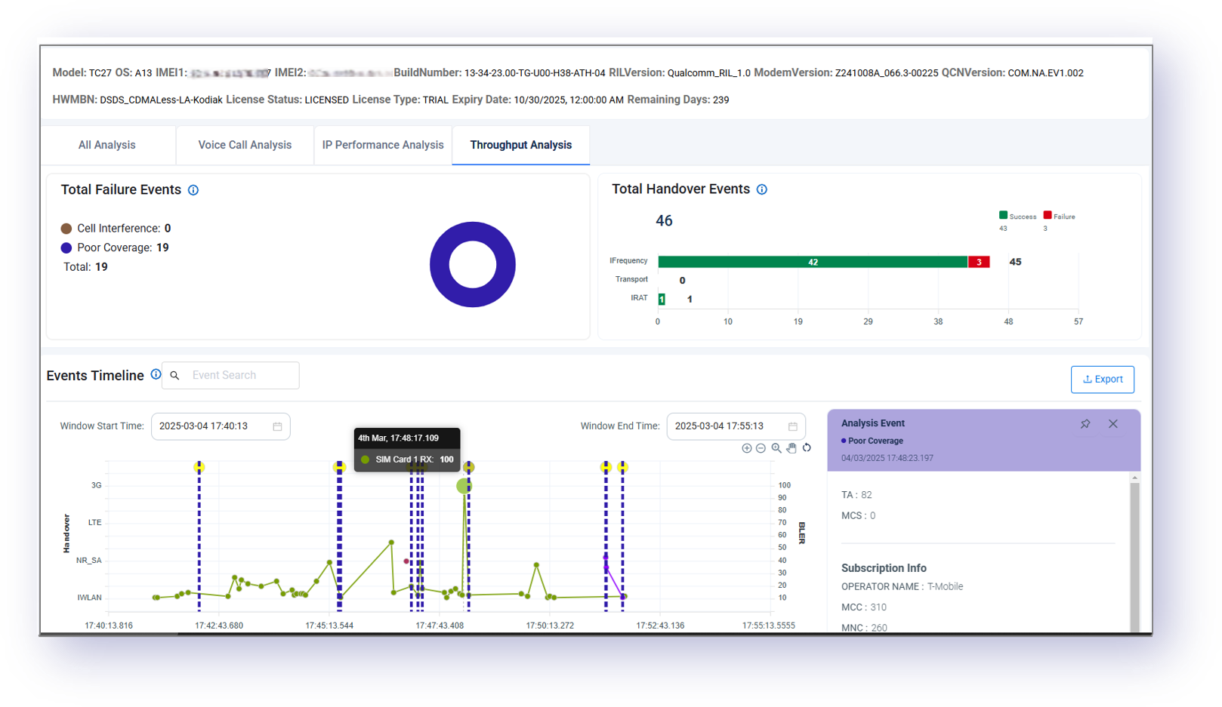Viewport: 1222px width, 707px height.
Task: Pin the Analysis Event panel
Action: click(x=1085, y=424)
